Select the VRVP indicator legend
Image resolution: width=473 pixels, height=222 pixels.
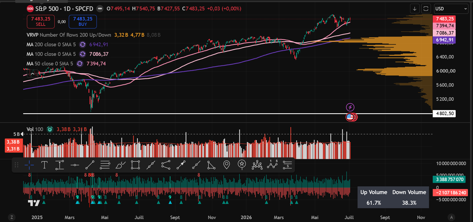(69, 35)
